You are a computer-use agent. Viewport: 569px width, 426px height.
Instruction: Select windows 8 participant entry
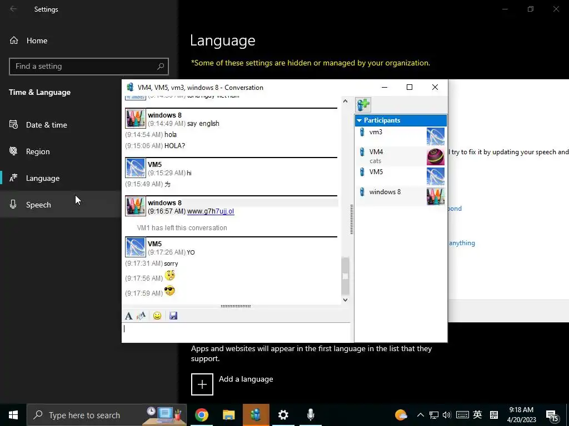click(401, 196)
